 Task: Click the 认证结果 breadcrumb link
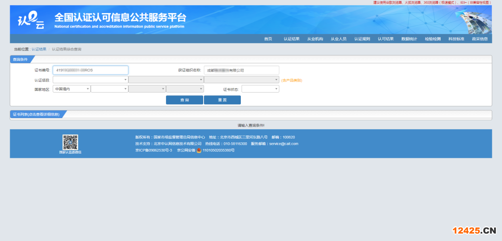[39, 49]
